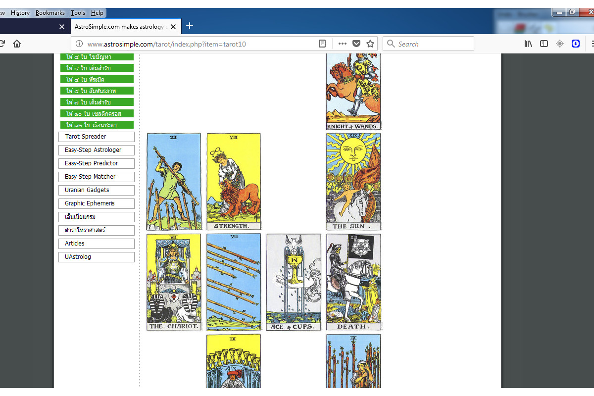This screenshot has width=594, height=396.
Task: Open Graphic Ephemeris link
Action: [97, 203]
